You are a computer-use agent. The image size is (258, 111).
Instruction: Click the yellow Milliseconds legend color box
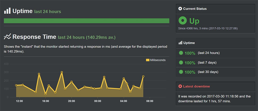coord(148,60)
